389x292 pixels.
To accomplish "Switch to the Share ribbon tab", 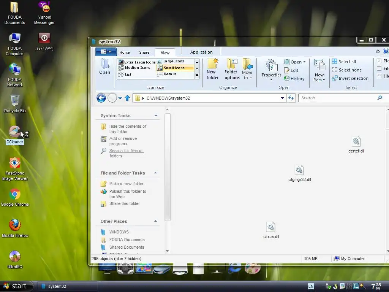I will pyautogui.click(x=144, y=52).
